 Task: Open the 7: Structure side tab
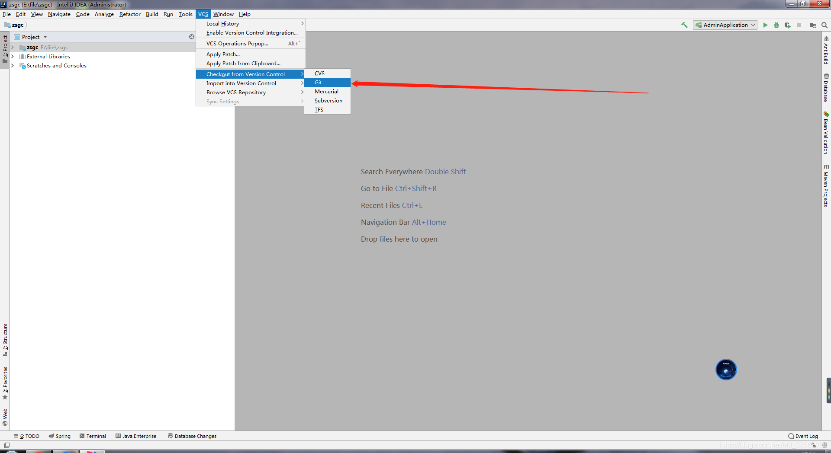click(5, 340)
